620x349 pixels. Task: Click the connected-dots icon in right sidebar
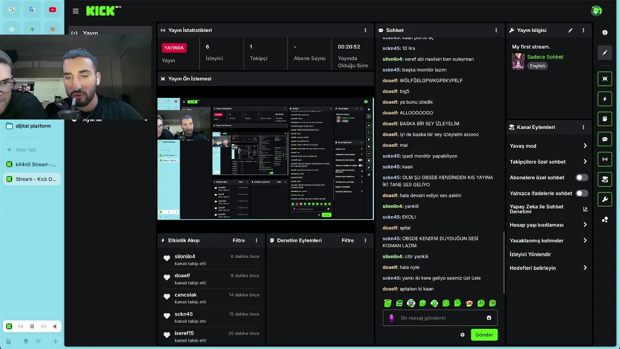tap(605, 220)
